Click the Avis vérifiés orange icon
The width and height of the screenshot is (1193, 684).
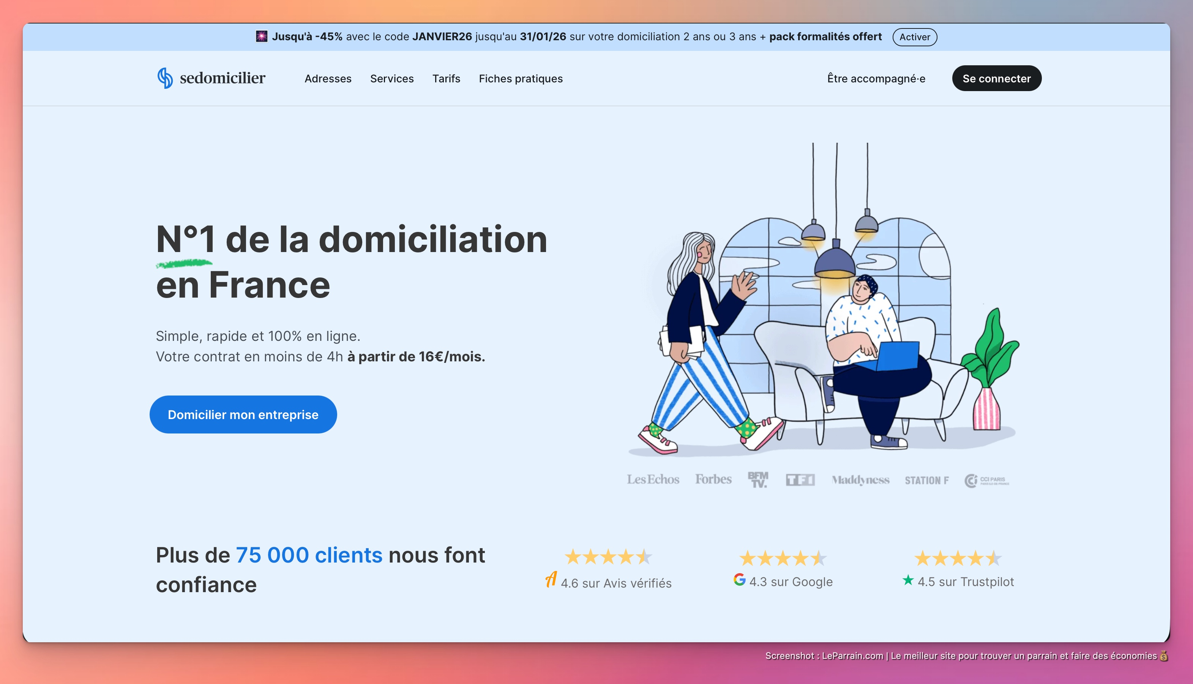[551, 579]
